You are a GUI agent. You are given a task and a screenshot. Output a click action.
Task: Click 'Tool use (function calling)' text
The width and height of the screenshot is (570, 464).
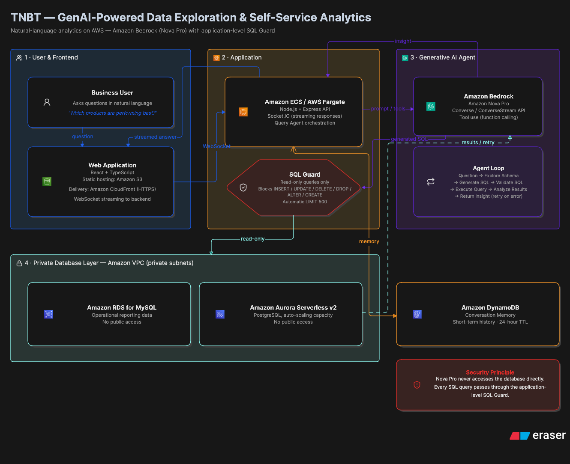[489, 117]
